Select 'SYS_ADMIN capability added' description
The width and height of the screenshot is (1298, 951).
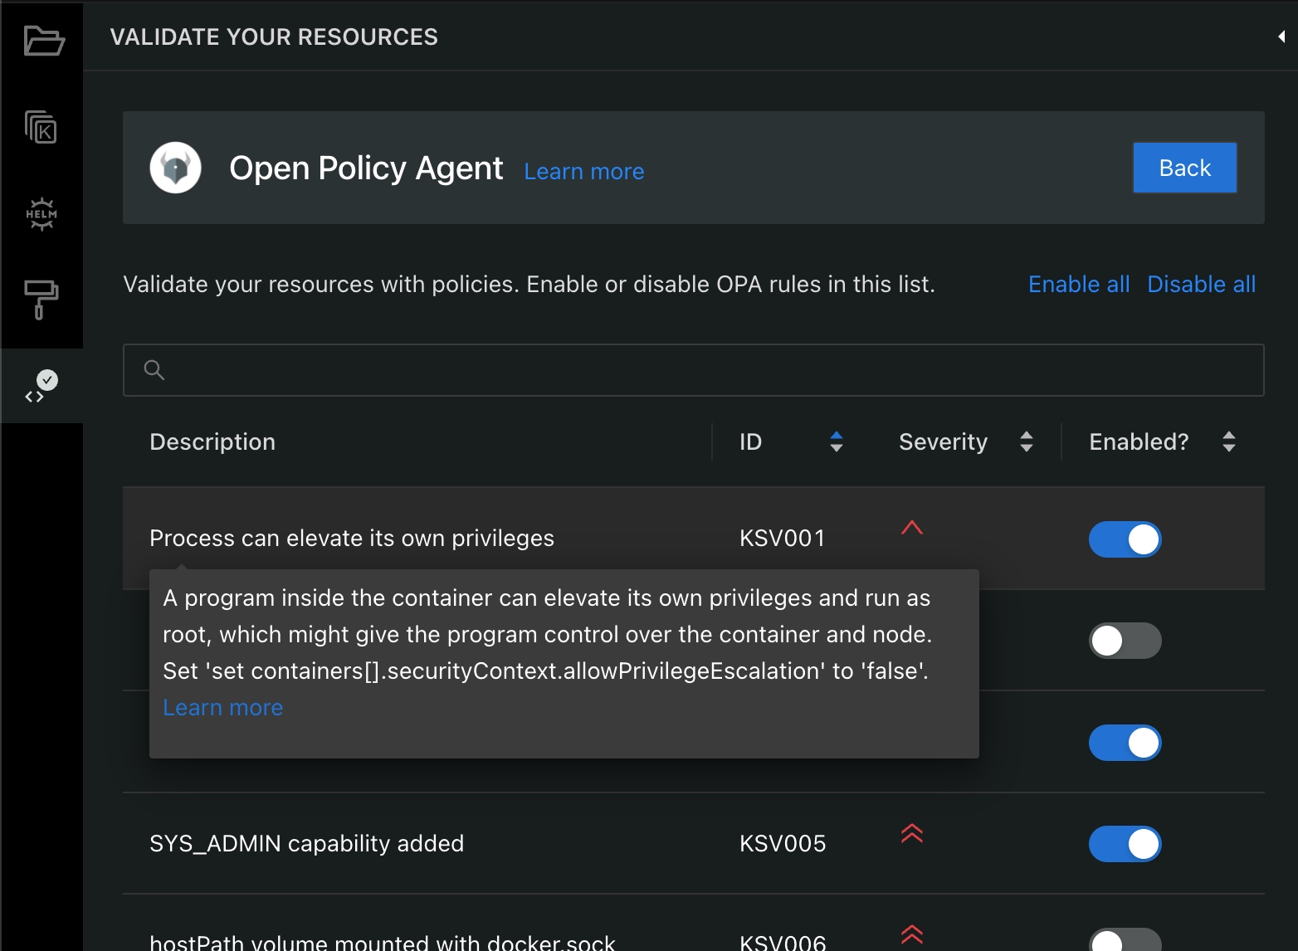click(306, 843)
